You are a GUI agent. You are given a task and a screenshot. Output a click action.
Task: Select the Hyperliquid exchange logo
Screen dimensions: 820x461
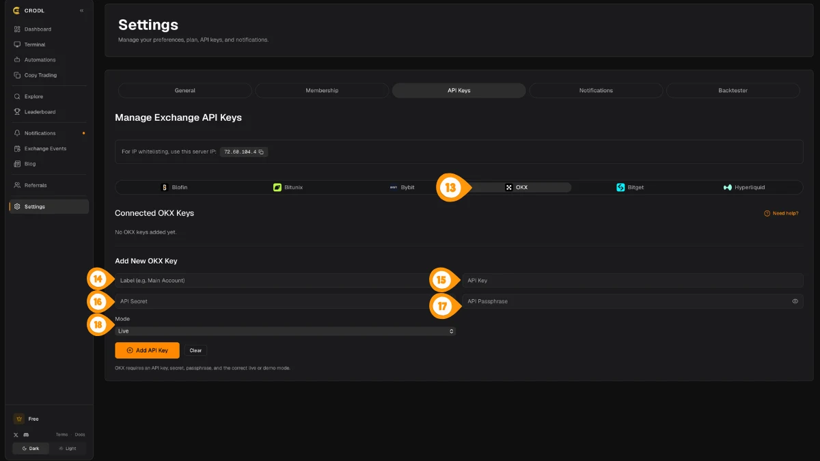tap(728, 187)
